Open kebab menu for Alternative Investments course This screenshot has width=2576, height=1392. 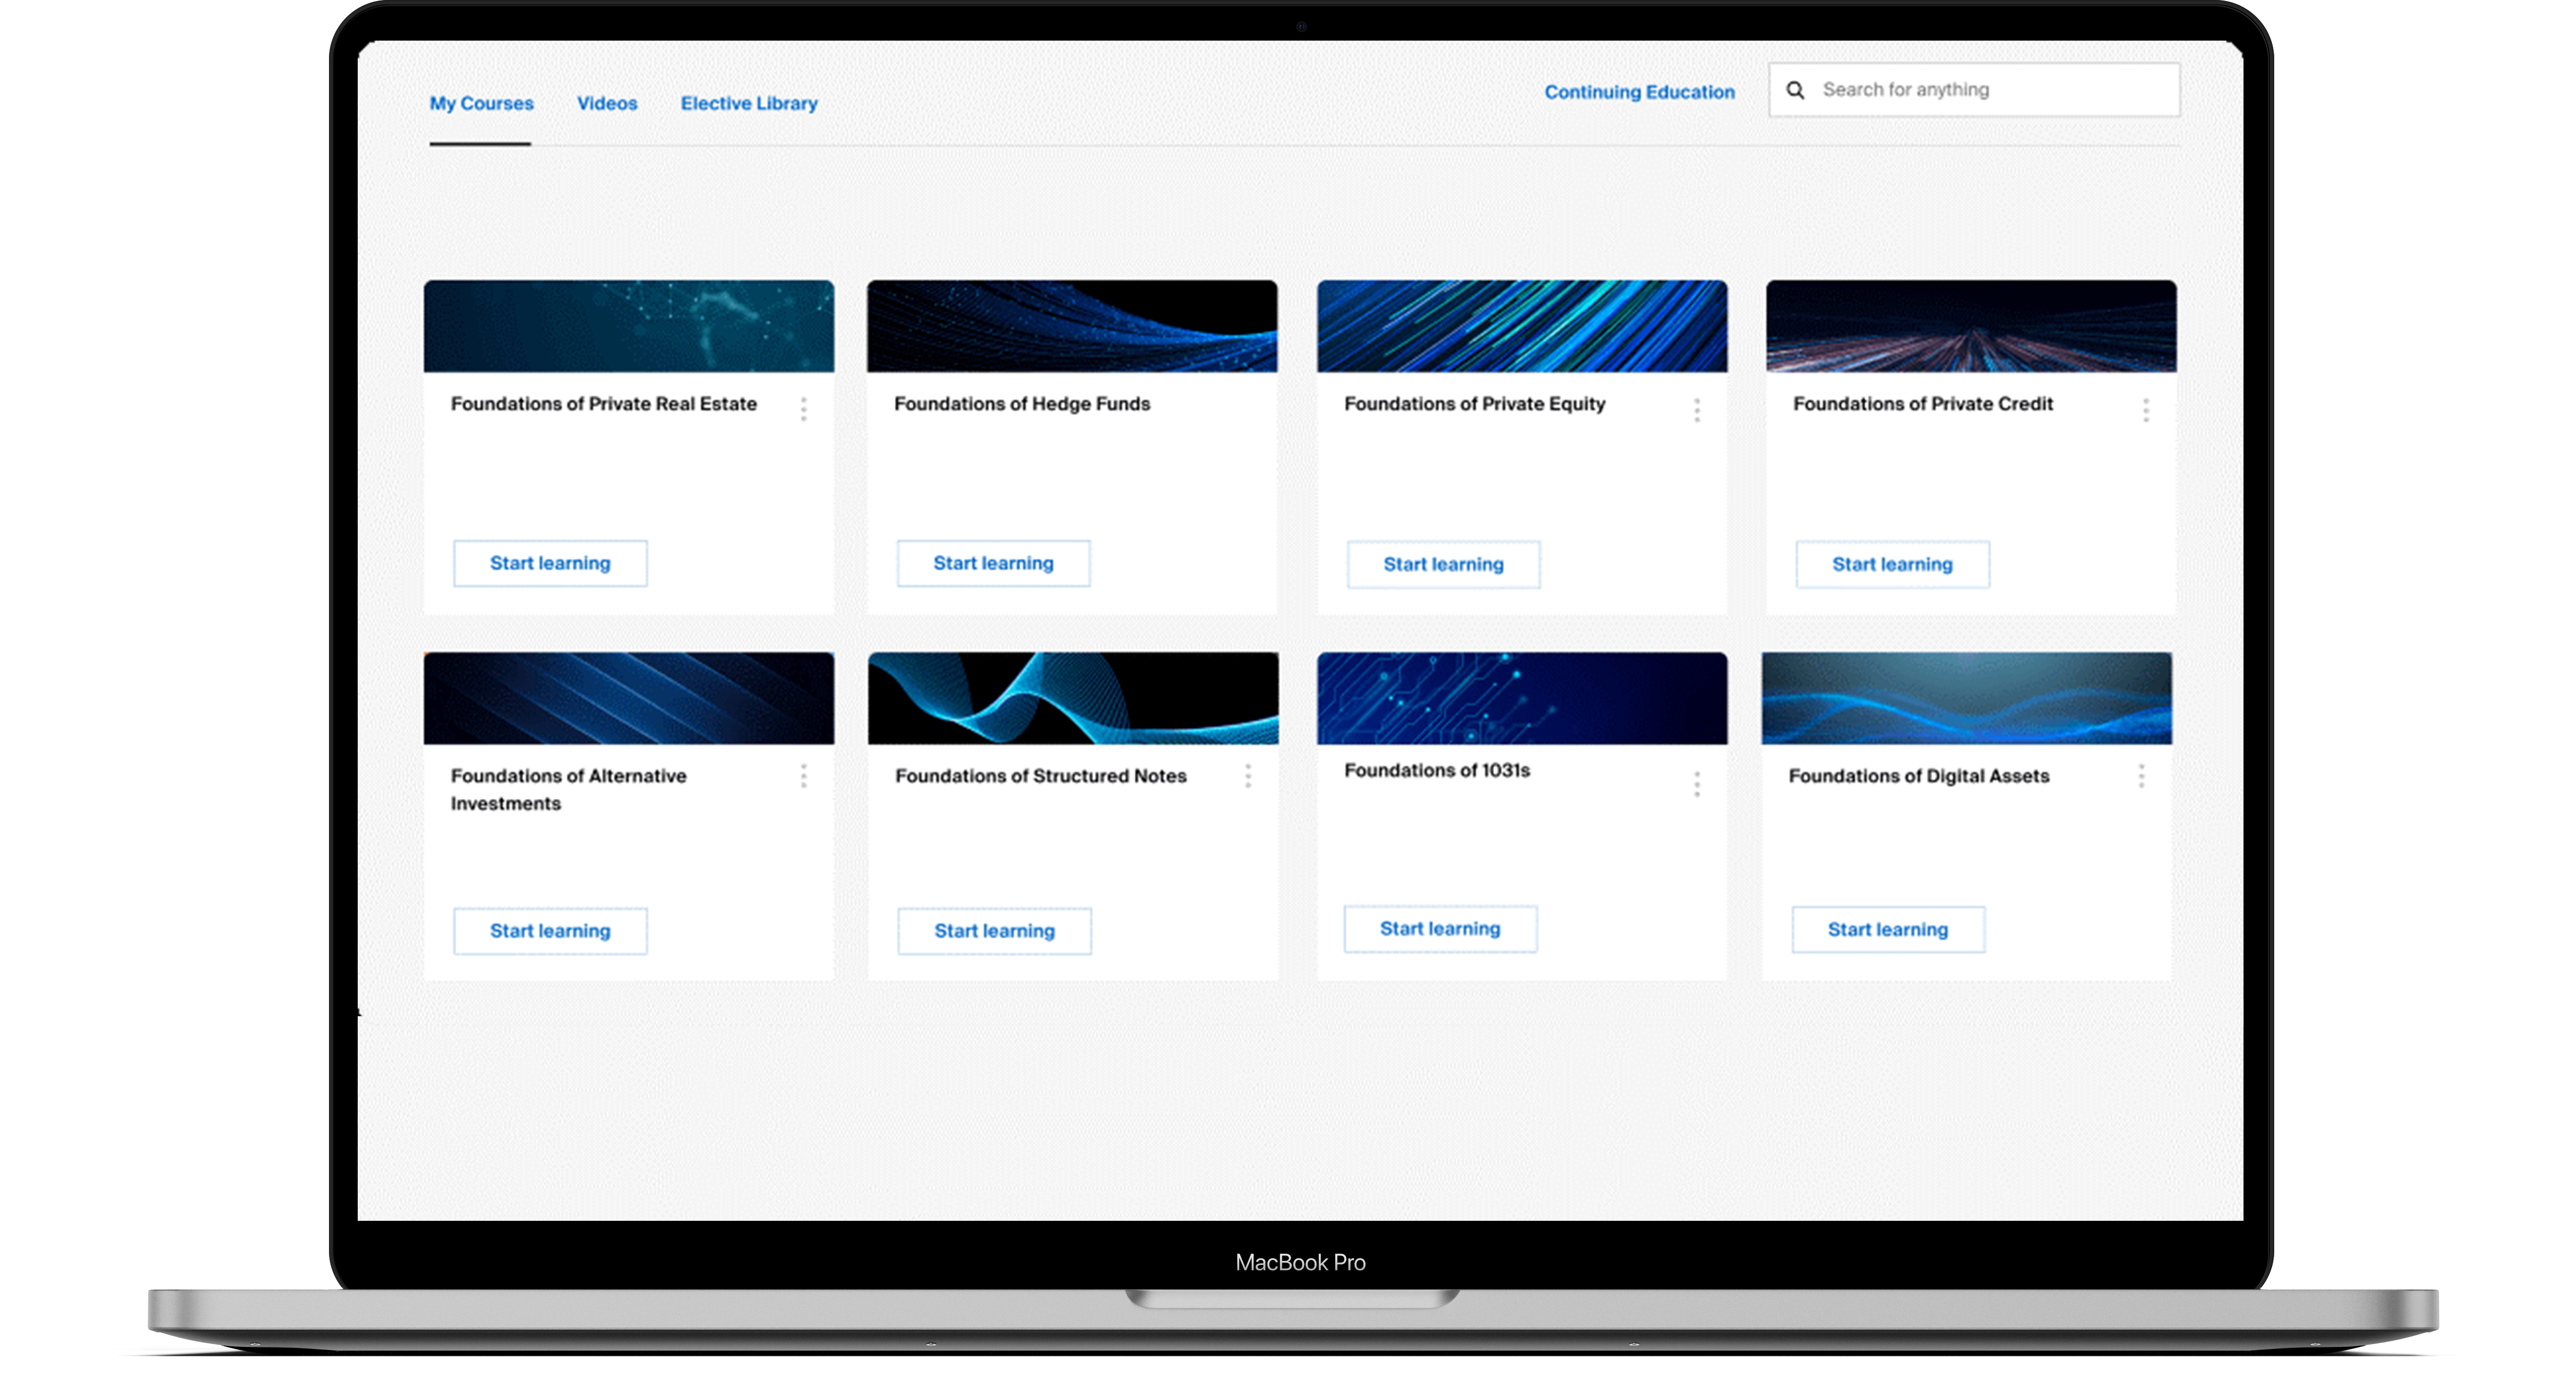[x=803, y=777]
